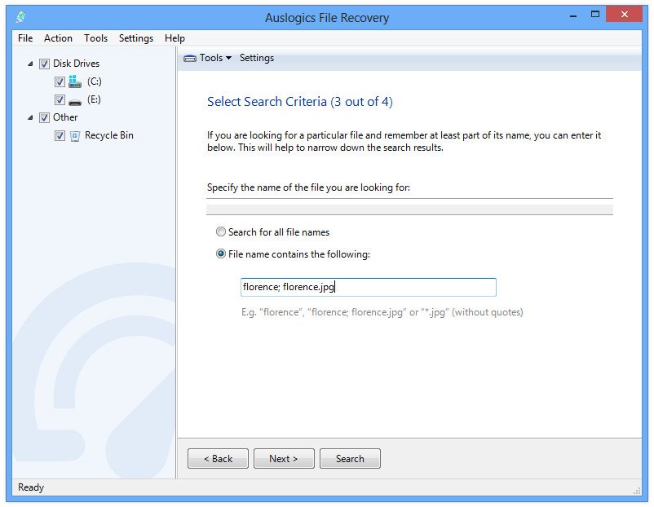
Task: Select the Disk Drives tree label
Action: [77, 64]
